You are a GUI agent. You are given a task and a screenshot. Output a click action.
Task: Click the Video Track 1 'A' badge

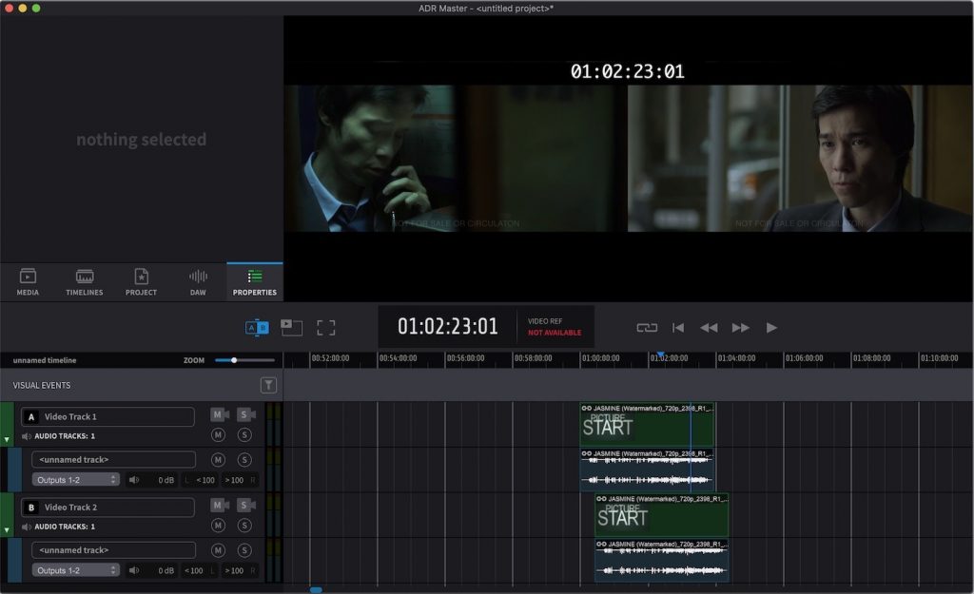coord(31,417)
